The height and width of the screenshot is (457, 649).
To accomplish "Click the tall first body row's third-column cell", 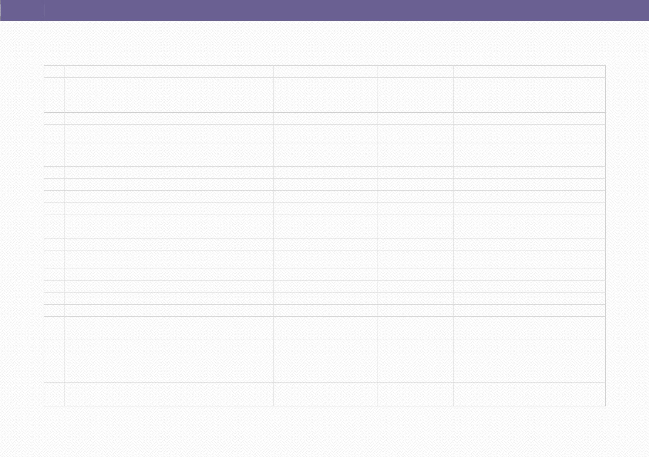I will (x=325, y=95).
